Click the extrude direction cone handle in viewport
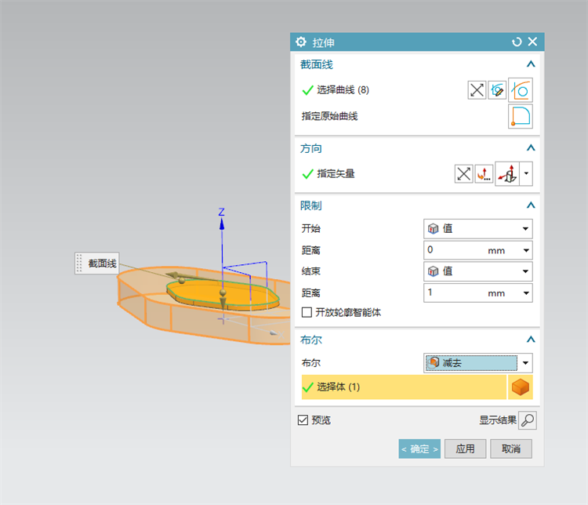 tap(223, 302)
